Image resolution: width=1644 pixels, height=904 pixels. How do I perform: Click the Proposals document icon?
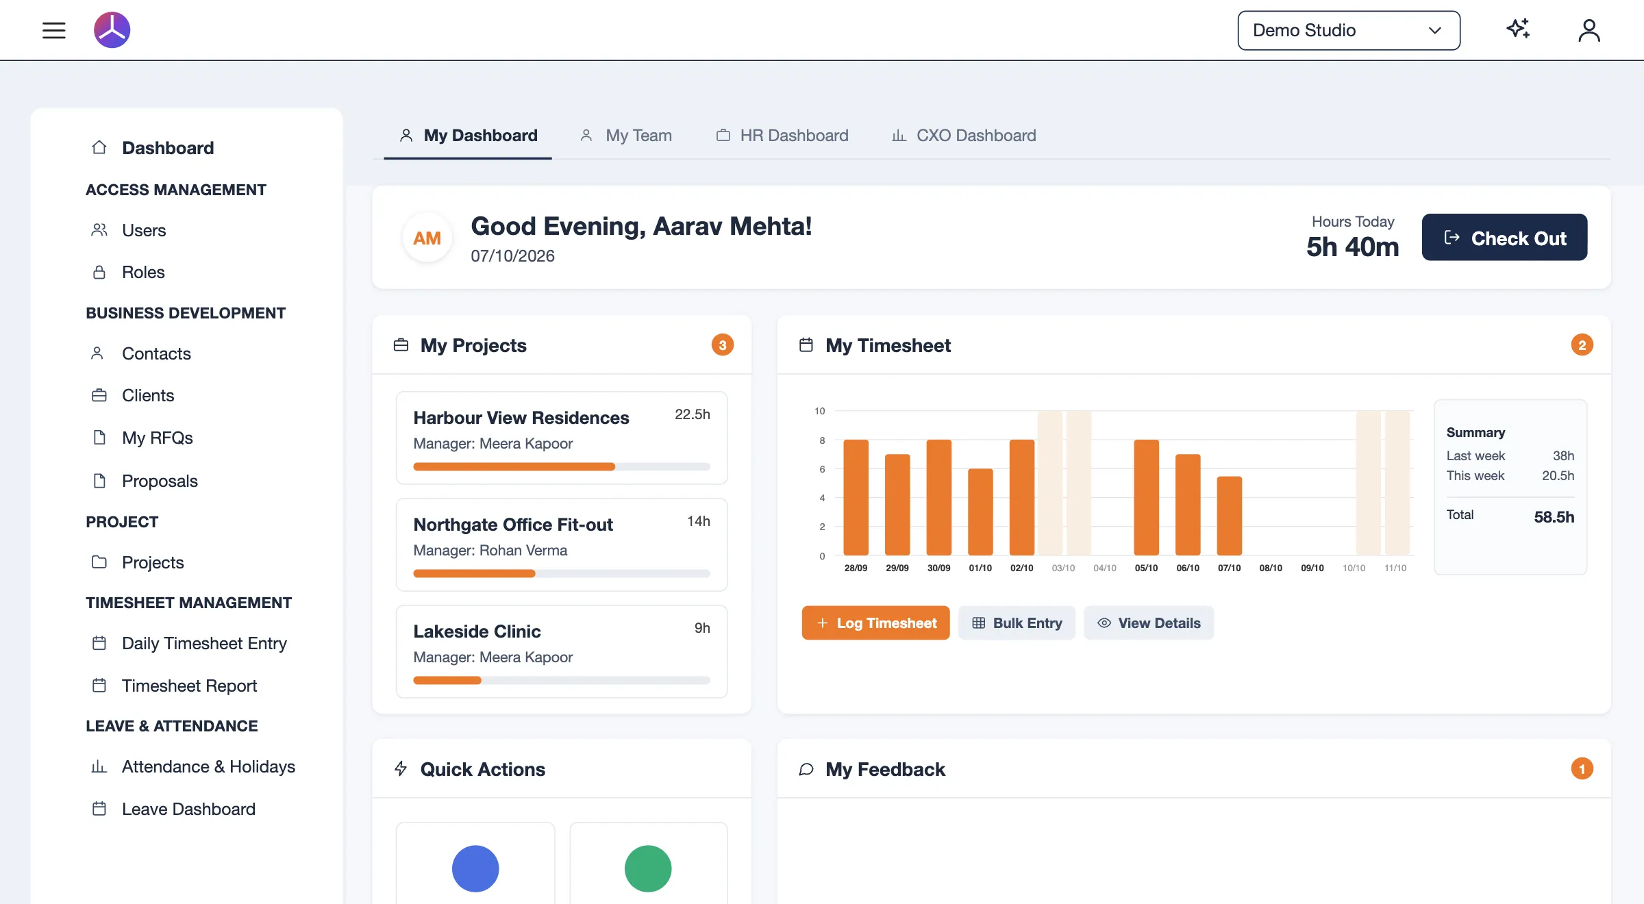tap(99, 481)
